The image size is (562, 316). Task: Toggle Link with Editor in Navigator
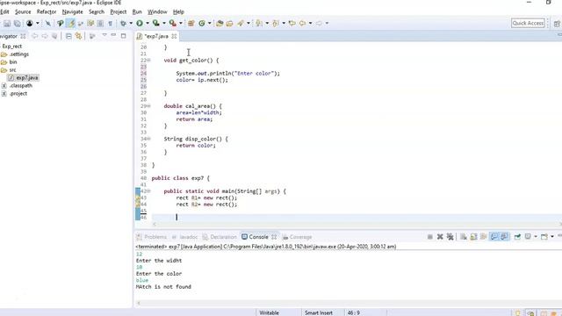tap(78, 36)
